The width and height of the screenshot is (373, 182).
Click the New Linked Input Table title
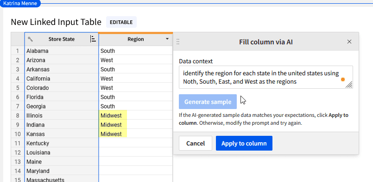(56, 22)
